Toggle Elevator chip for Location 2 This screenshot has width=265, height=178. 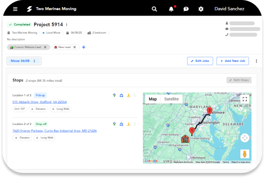[22, 138]
